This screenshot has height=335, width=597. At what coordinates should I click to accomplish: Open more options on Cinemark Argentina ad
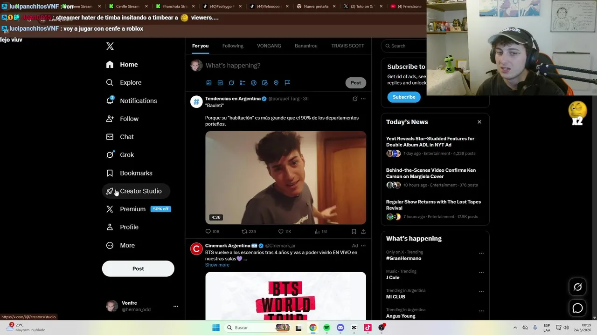tap(363, 246)
